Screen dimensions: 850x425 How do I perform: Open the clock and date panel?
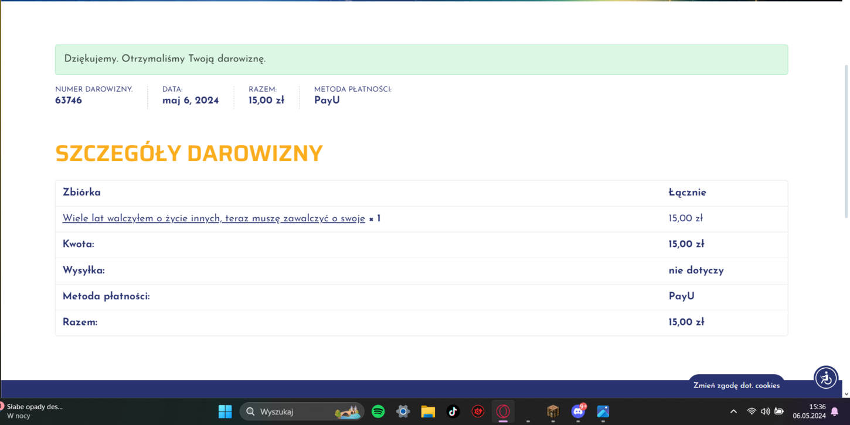810,412
